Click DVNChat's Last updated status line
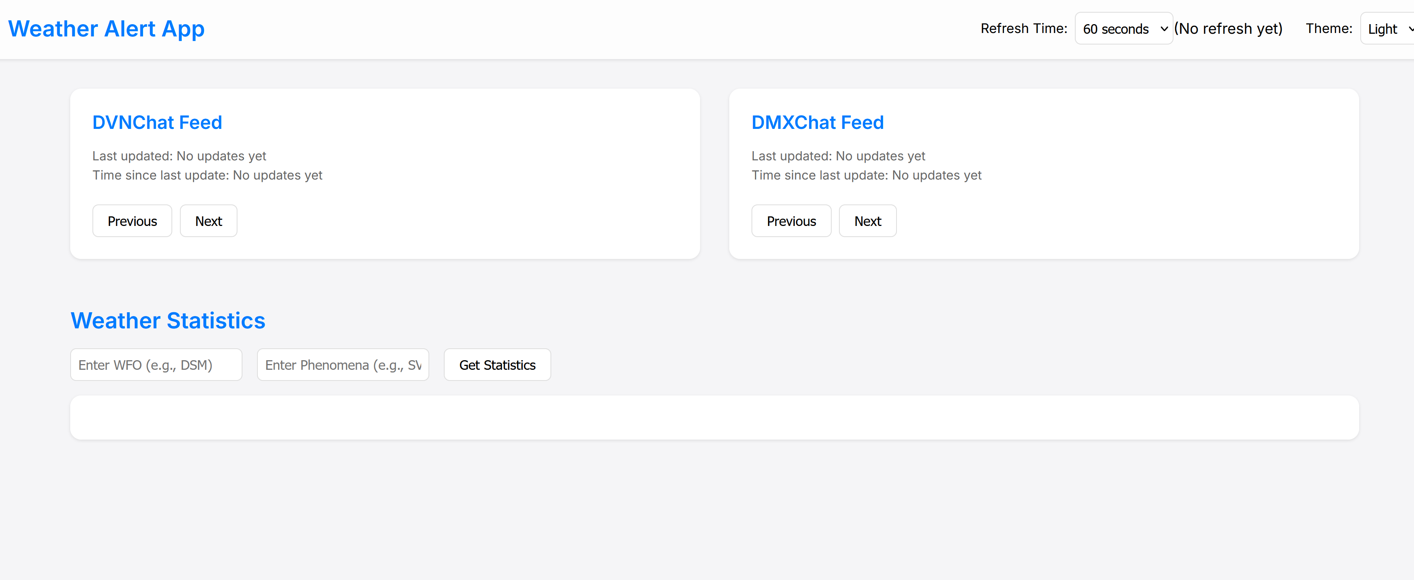Image resolution: width=1414 pixels, height=580 pixels. pos(179,156)
